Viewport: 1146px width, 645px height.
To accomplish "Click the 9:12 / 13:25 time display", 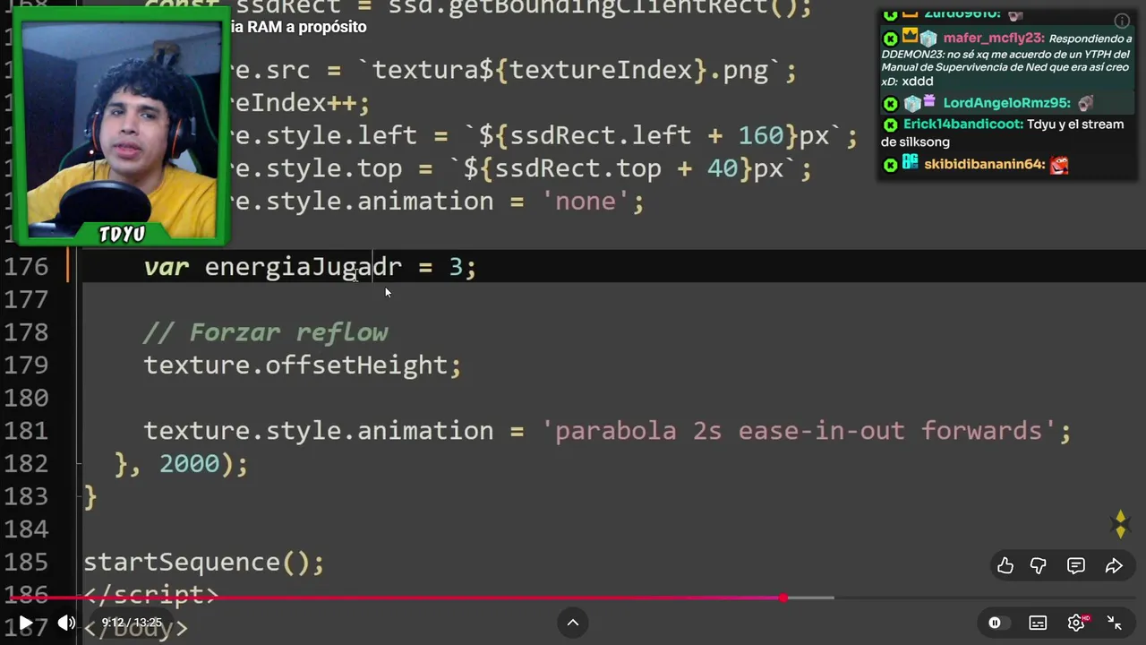I will coord(132,623).
